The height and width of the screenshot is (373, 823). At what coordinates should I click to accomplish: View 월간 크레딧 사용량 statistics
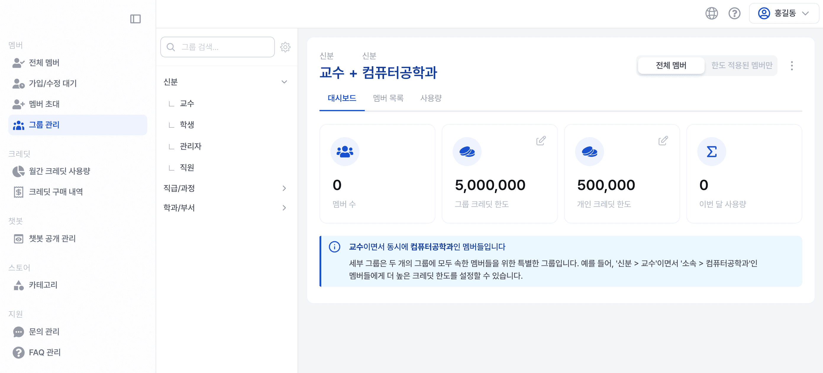[x=59, y=171]
